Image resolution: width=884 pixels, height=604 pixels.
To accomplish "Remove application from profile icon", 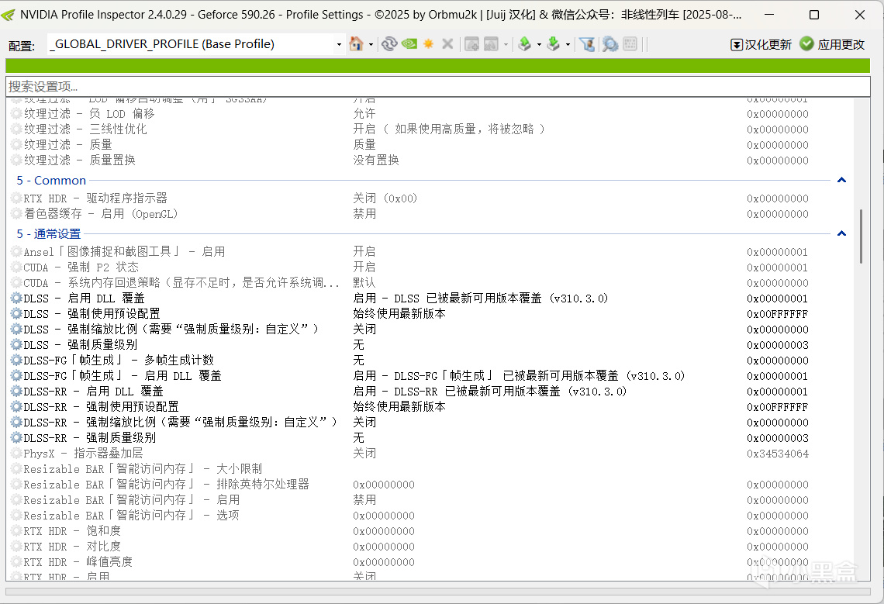I will pyautogui.click(x=491, y=43).
